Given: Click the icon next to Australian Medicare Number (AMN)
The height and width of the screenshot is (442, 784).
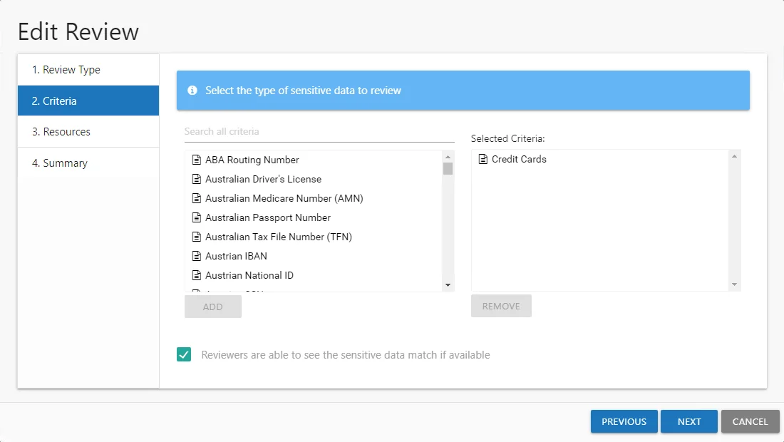Looking at the screenshot, I should point(197,198).
